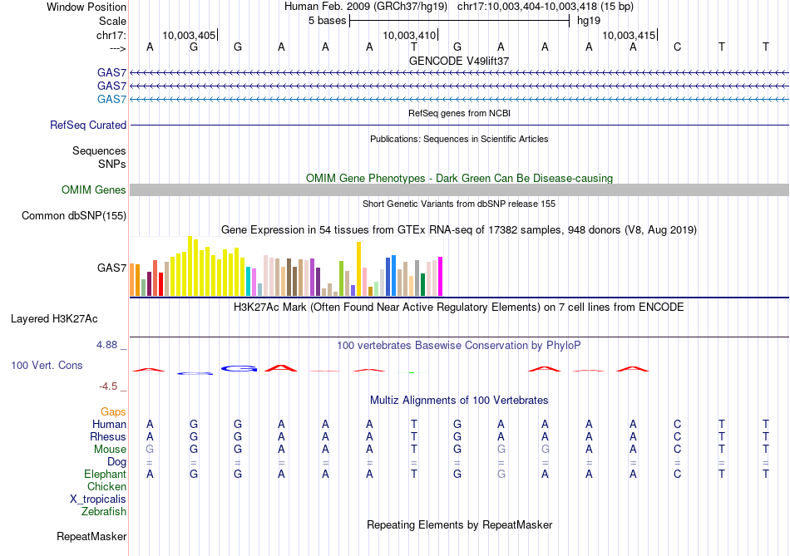This screenshot has width=790, height=556.
Task: Click the -4.5 PhyloP lower limit
Action: coord(108,386)
